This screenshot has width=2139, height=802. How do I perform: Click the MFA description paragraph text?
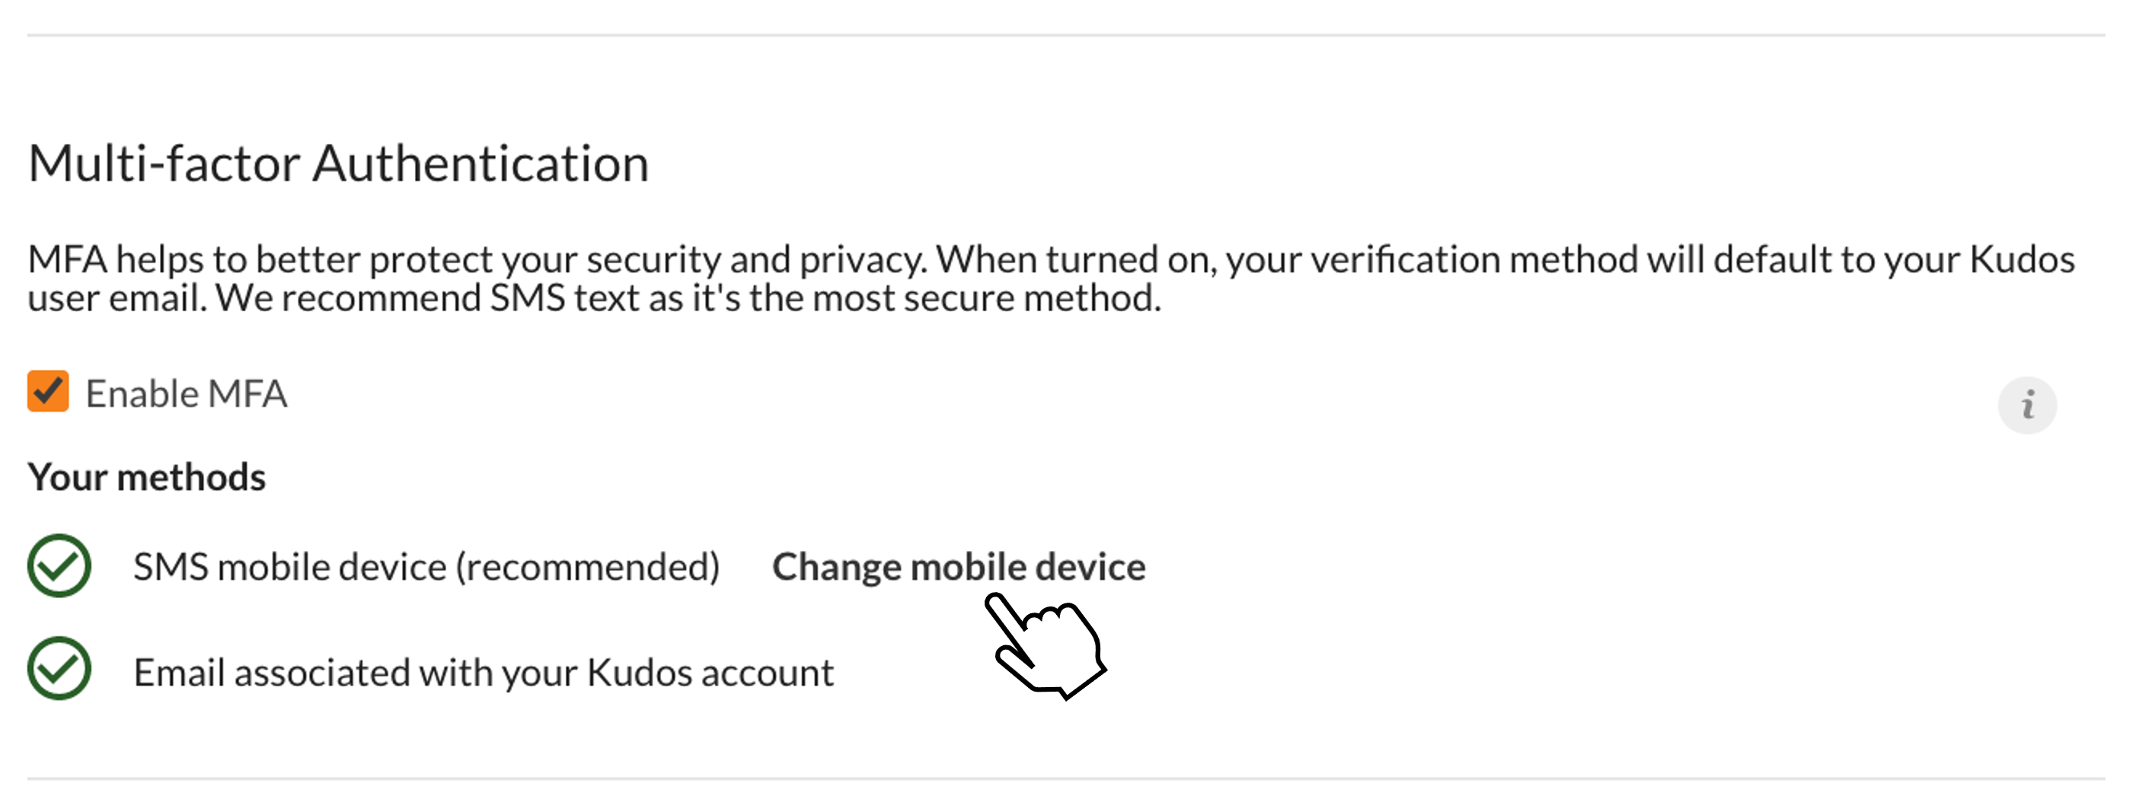click(x=1052, y=278)
